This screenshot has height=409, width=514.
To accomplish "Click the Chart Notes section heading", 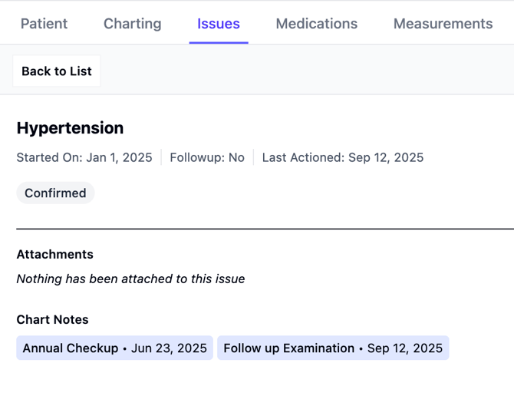I will pos(52,319).
